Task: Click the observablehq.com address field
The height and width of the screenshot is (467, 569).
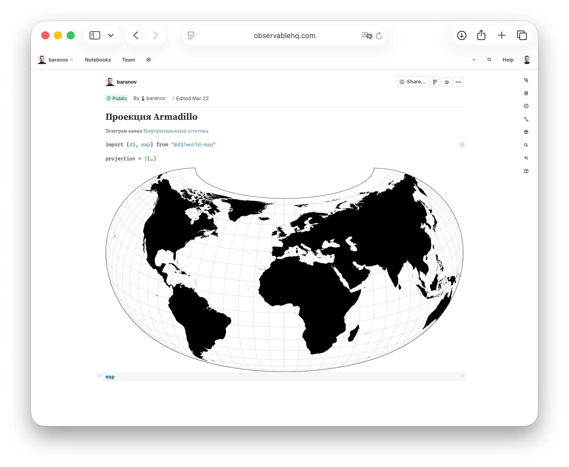Action: [x=284, y=36]
